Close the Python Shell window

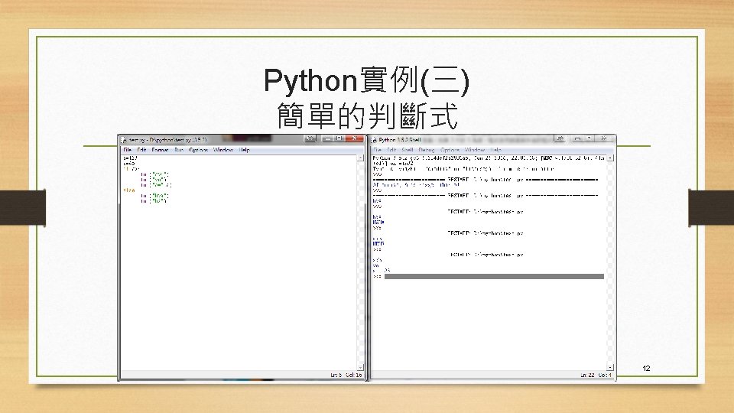(604, 138)
